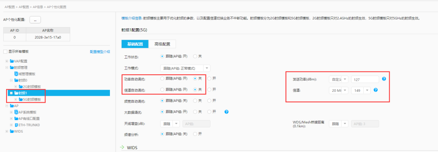Image resolution: width=438 pixels, height=152 pixels.
Task: Open the 天线增益 跟随 dropdown
Action: pos(170,124)
